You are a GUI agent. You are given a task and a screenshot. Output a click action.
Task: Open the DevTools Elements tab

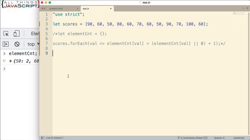click(35, 34)
